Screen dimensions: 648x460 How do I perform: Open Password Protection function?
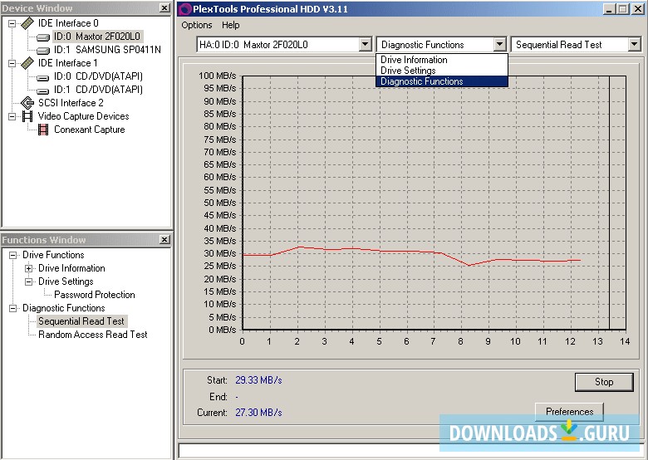(x=94, y=295)
